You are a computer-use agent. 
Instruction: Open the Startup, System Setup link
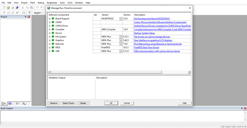[144, 33]
